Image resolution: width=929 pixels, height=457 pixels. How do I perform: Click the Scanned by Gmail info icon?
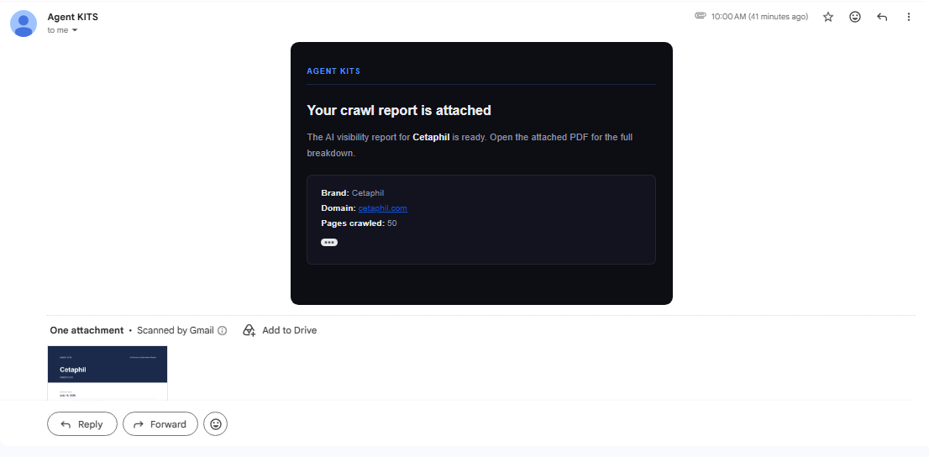pyautogui.click(x=223, y=331)
